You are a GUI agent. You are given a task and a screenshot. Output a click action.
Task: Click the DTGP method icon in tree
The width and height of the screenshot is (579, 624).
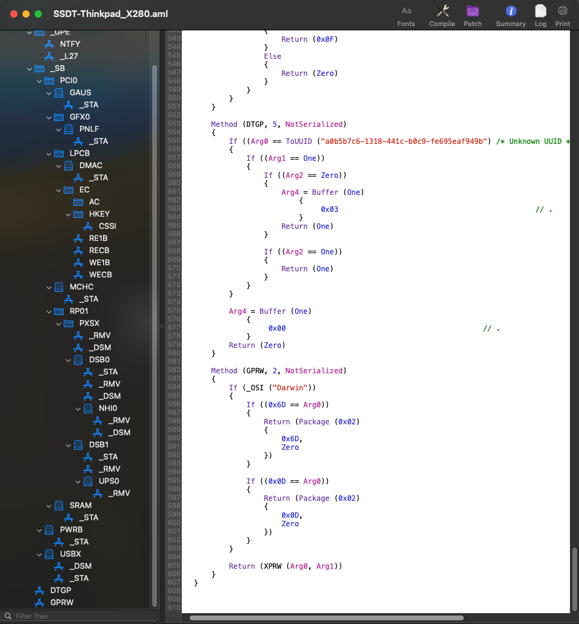(39, 591)
